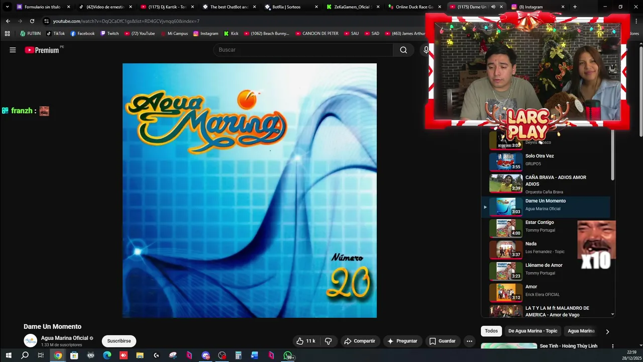The height and width of the screenshot is (362, 643).
Task: Open Google Chrome from the taskbar
Action: point(58,355)
